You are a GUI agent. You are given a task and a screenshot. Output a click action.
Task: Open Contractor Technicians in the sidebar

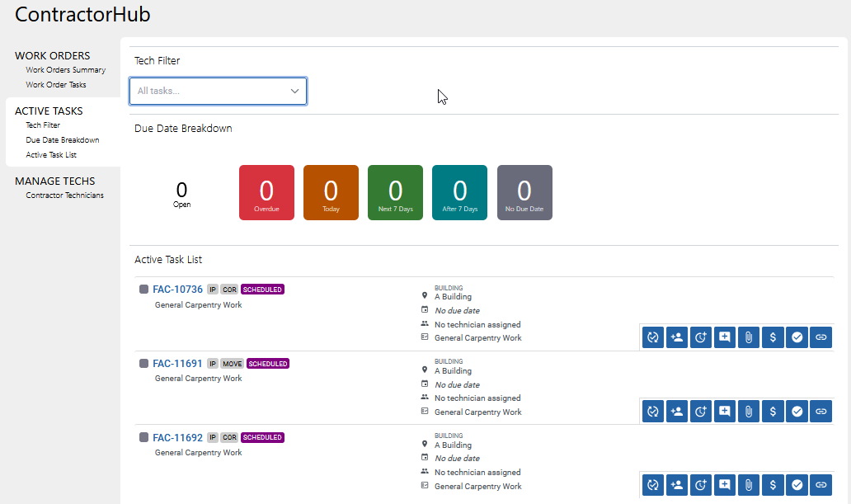64,195
